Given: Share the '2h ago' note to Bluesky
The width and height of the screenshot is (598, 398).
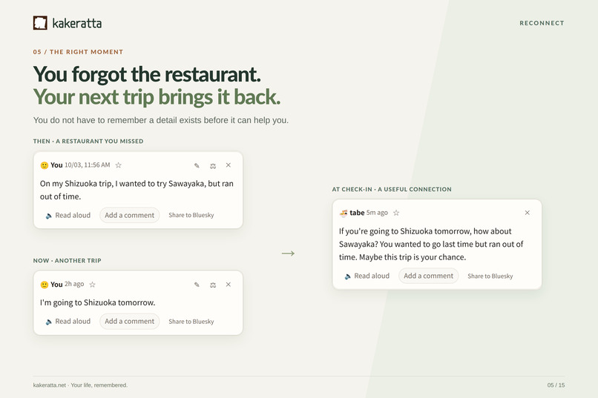Looking at the screenshot, I should [x=191, y=322].
